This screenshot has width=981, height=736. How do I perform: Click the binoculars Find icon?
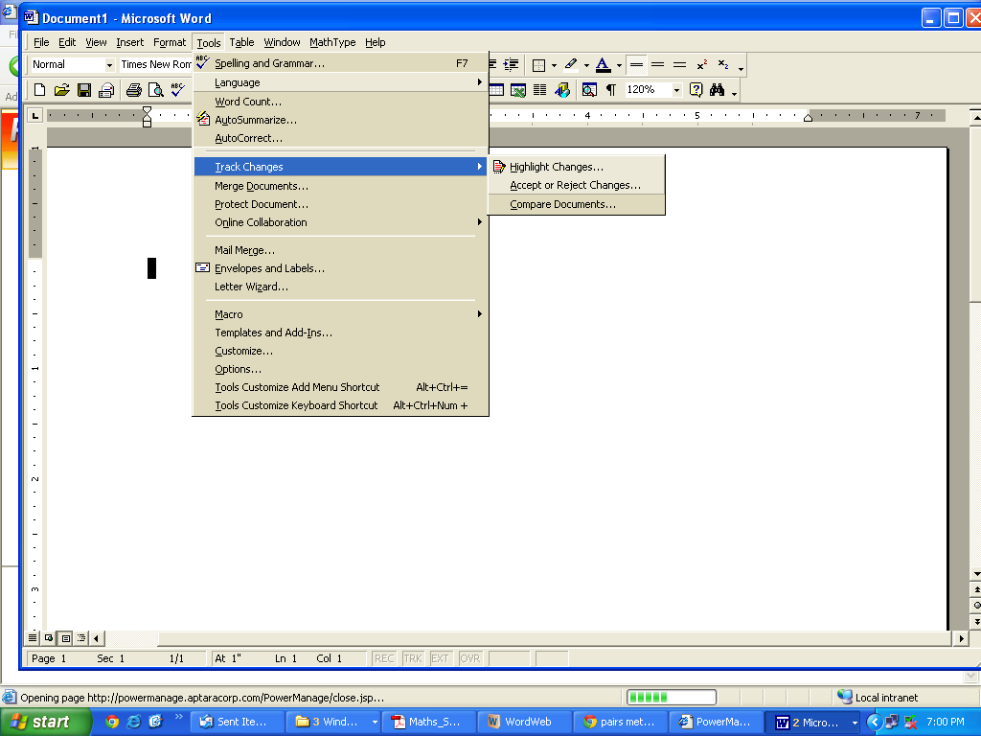pyautogui.click(x=717, y=90)
